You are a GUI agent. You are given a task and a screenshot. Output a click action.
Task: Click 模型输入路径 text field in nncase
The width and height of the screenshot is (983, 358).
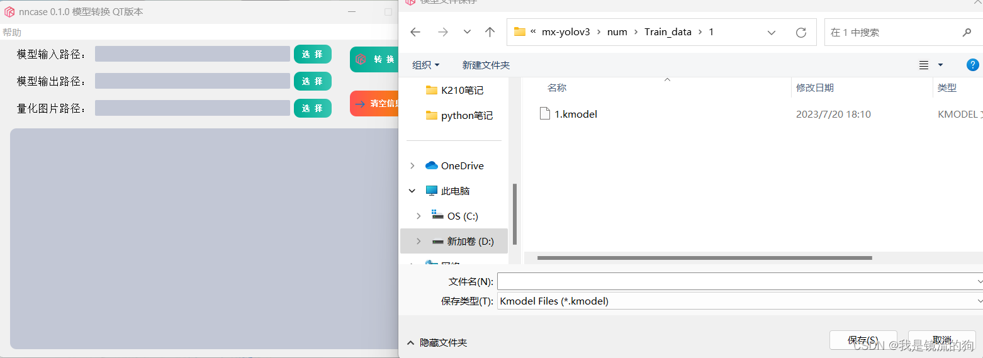193,54
